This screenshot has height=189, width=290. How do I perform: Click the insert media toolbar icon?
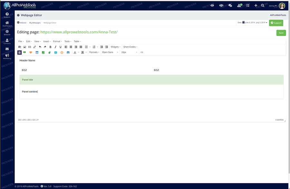30,47
